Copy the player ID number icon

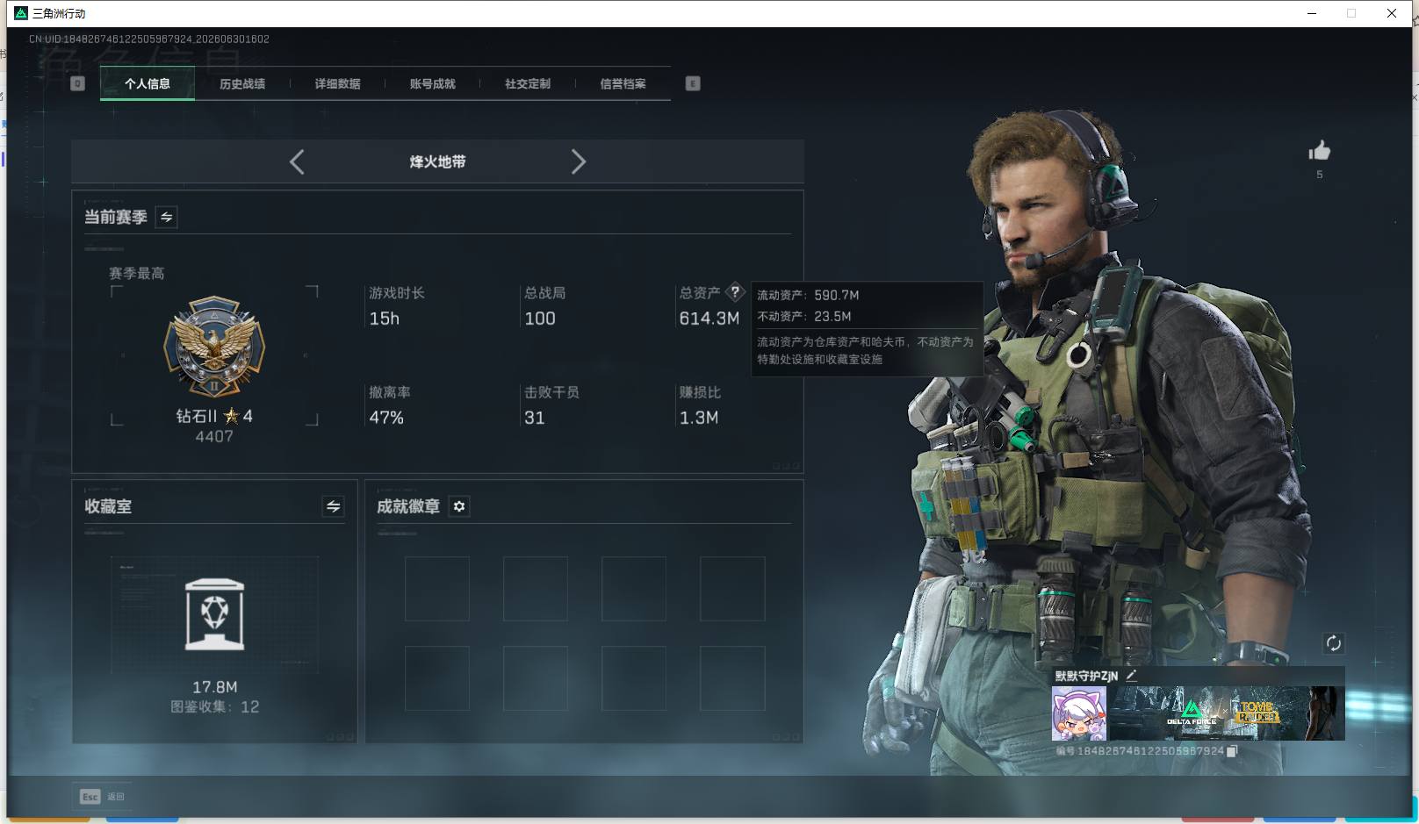pos(1232,751)
